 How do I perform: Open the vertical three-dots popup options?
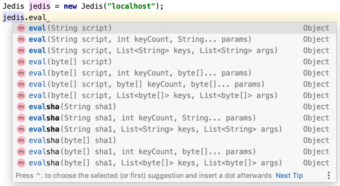tap(328, 175)
